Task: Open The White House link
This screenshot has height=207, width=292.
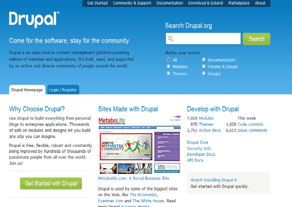Action: 148,201
